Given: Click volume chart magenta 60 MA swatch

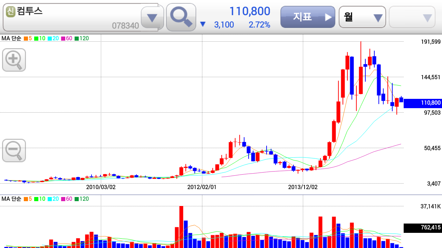Looking at the screenshot, I should [63, 199].
